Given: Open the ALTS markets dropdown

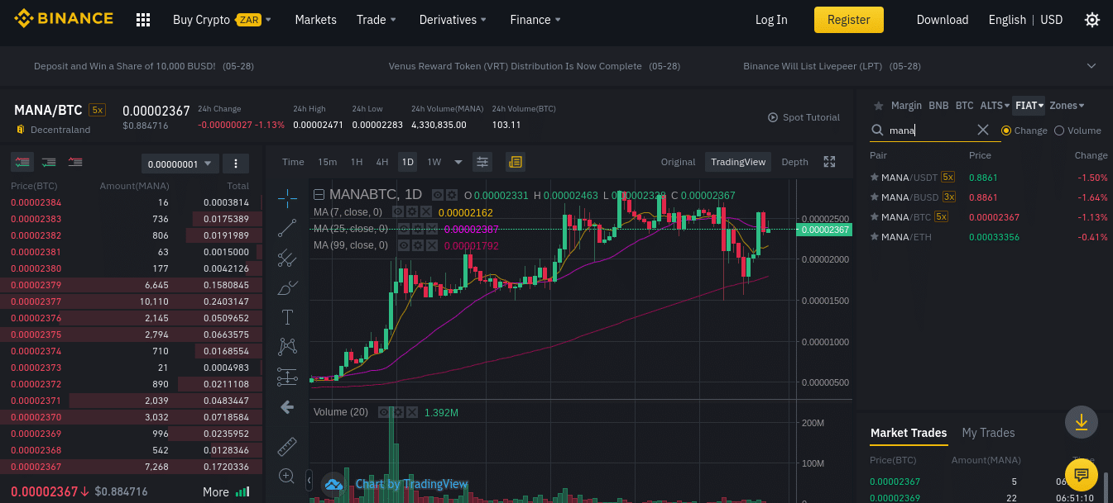Looking at the screenshot, I should (x=995, y=106).
